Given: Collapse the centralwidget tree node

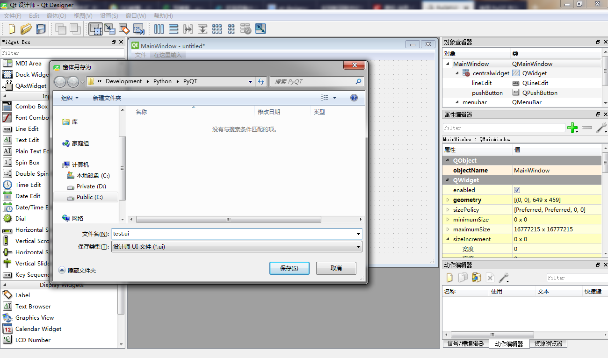Looking at the screenshot, I should [x=457, y=73].
